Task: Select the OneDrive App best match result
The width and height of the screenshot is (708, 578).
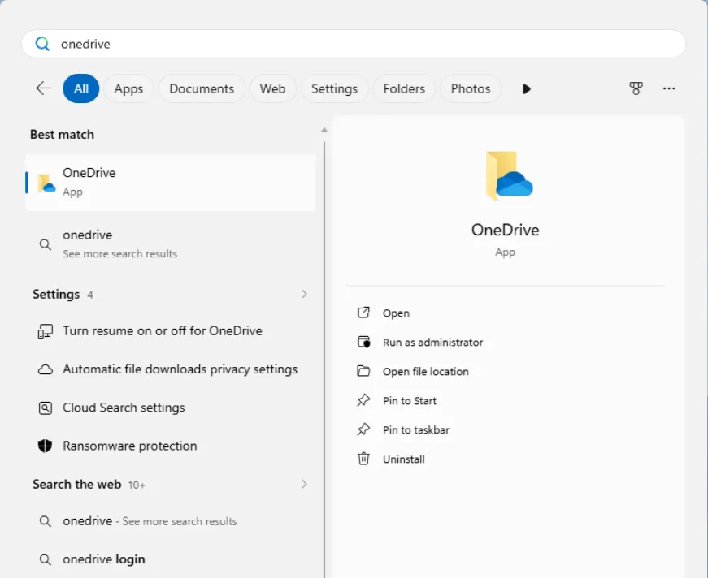Action: 170,183
